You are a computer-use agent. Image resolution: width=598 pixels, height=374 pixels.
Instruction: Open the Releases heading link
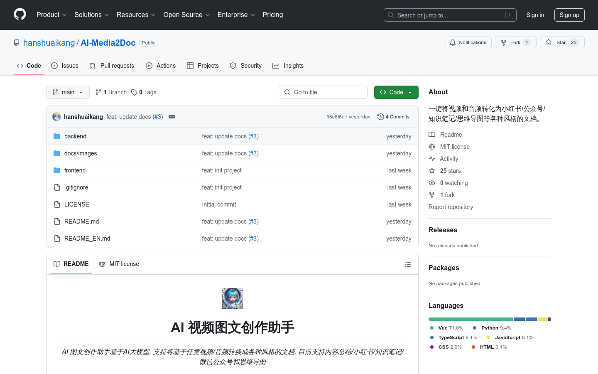(443, 230)
